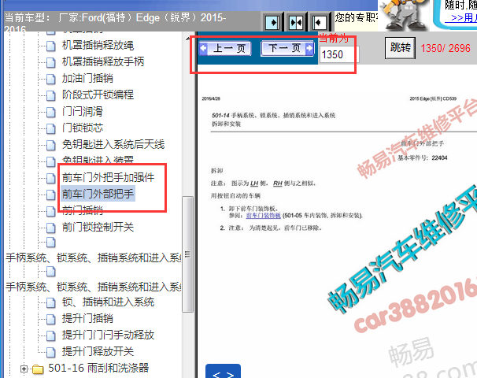Click the left-arrow panel layout icon

[x=319, y=23]
